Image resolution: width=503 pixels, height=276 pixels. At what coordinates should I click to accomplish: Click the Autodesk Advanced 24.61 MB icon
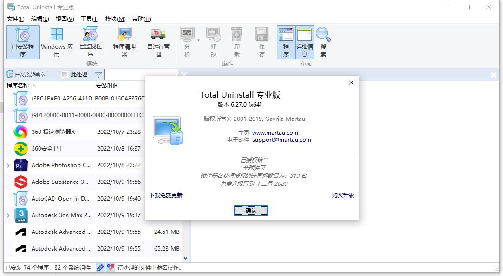point(21,232)
